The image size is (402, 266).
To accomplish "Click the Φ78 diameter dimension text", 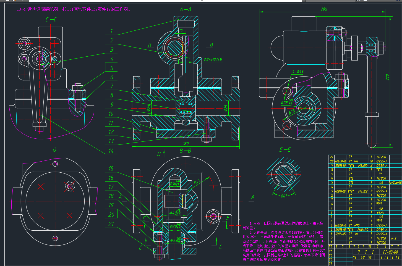I will tap(292, 112).
